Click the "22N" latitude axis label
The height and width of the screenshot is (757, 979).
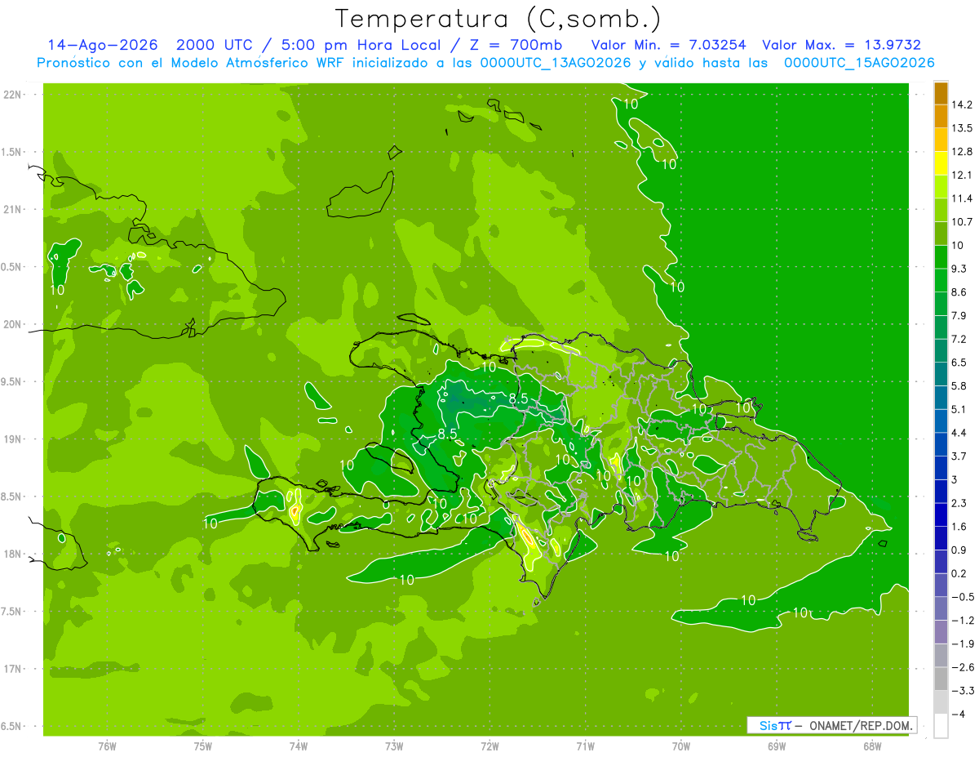coord(11,95)
